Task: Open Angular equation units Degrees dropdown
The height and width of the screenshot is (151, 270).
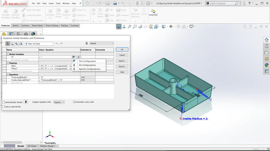Action: point(59,102)
